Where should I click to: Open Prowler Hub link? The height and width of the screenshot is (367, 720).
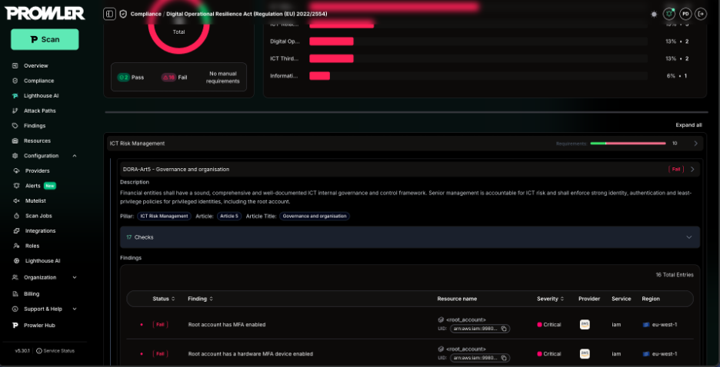(39, 326)
